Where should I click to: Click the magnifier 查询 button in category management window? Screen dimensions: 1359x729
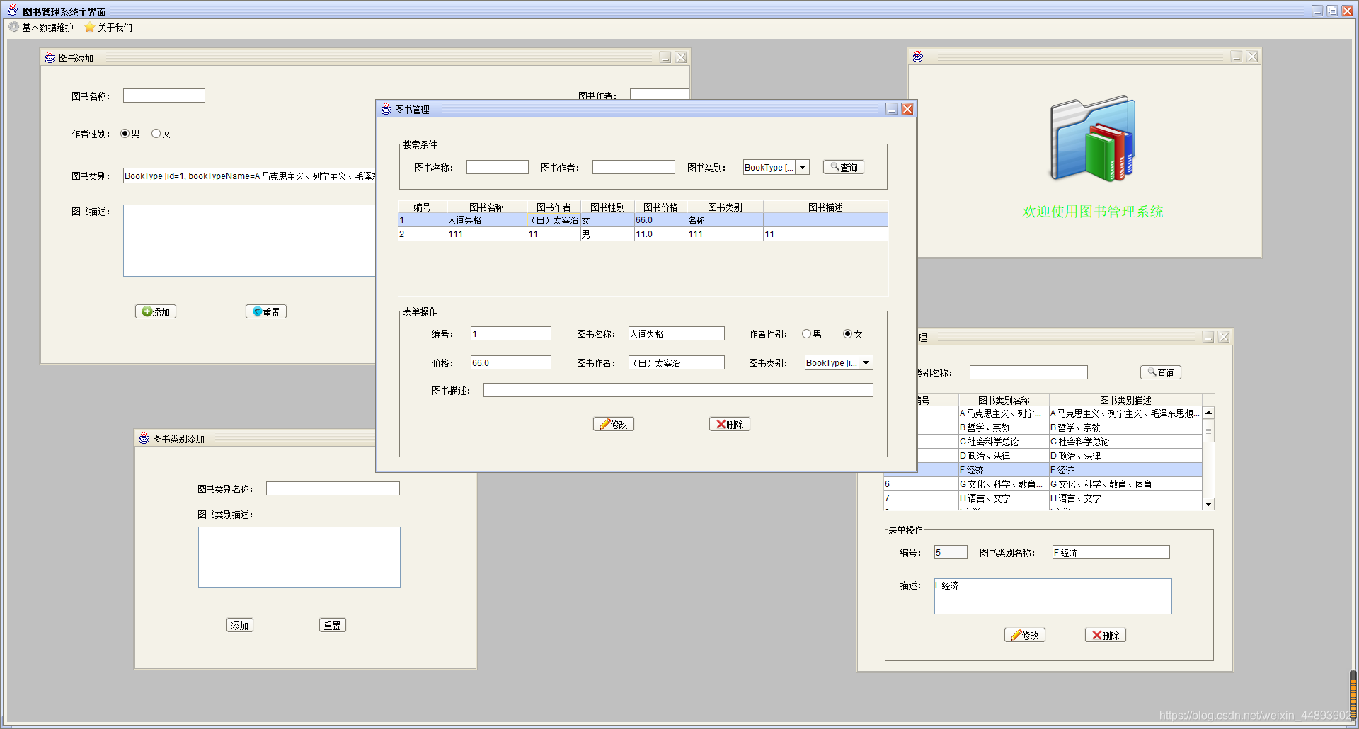click(1160, 372)
